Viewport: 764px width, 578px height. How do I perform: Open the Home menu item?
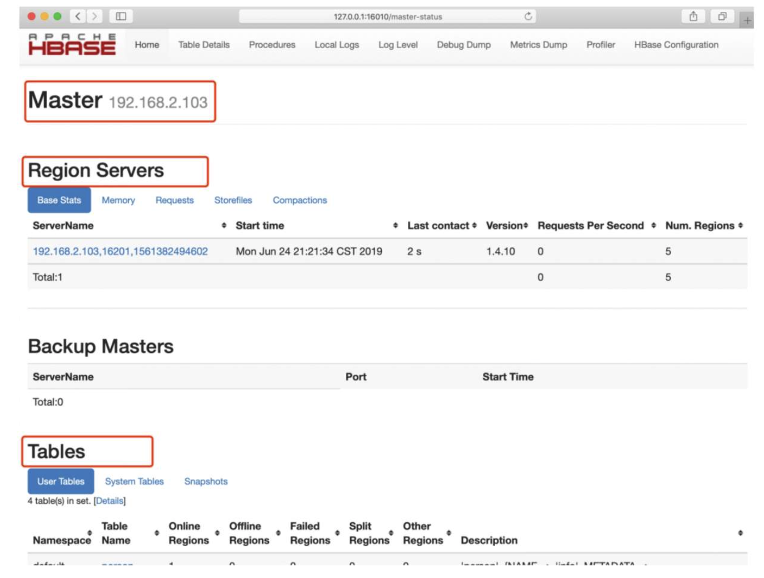147,45
